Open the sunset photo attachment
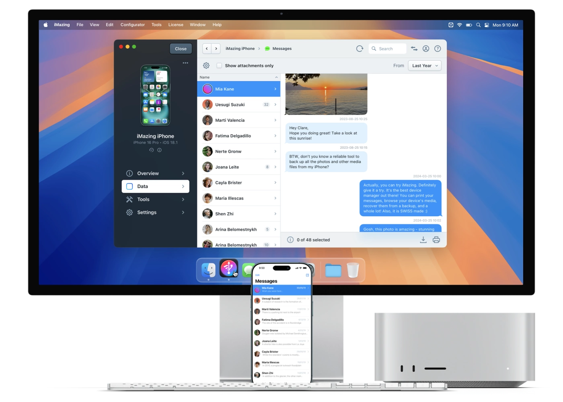The height and width of the screenshot is (402, 563). point(326,94)
